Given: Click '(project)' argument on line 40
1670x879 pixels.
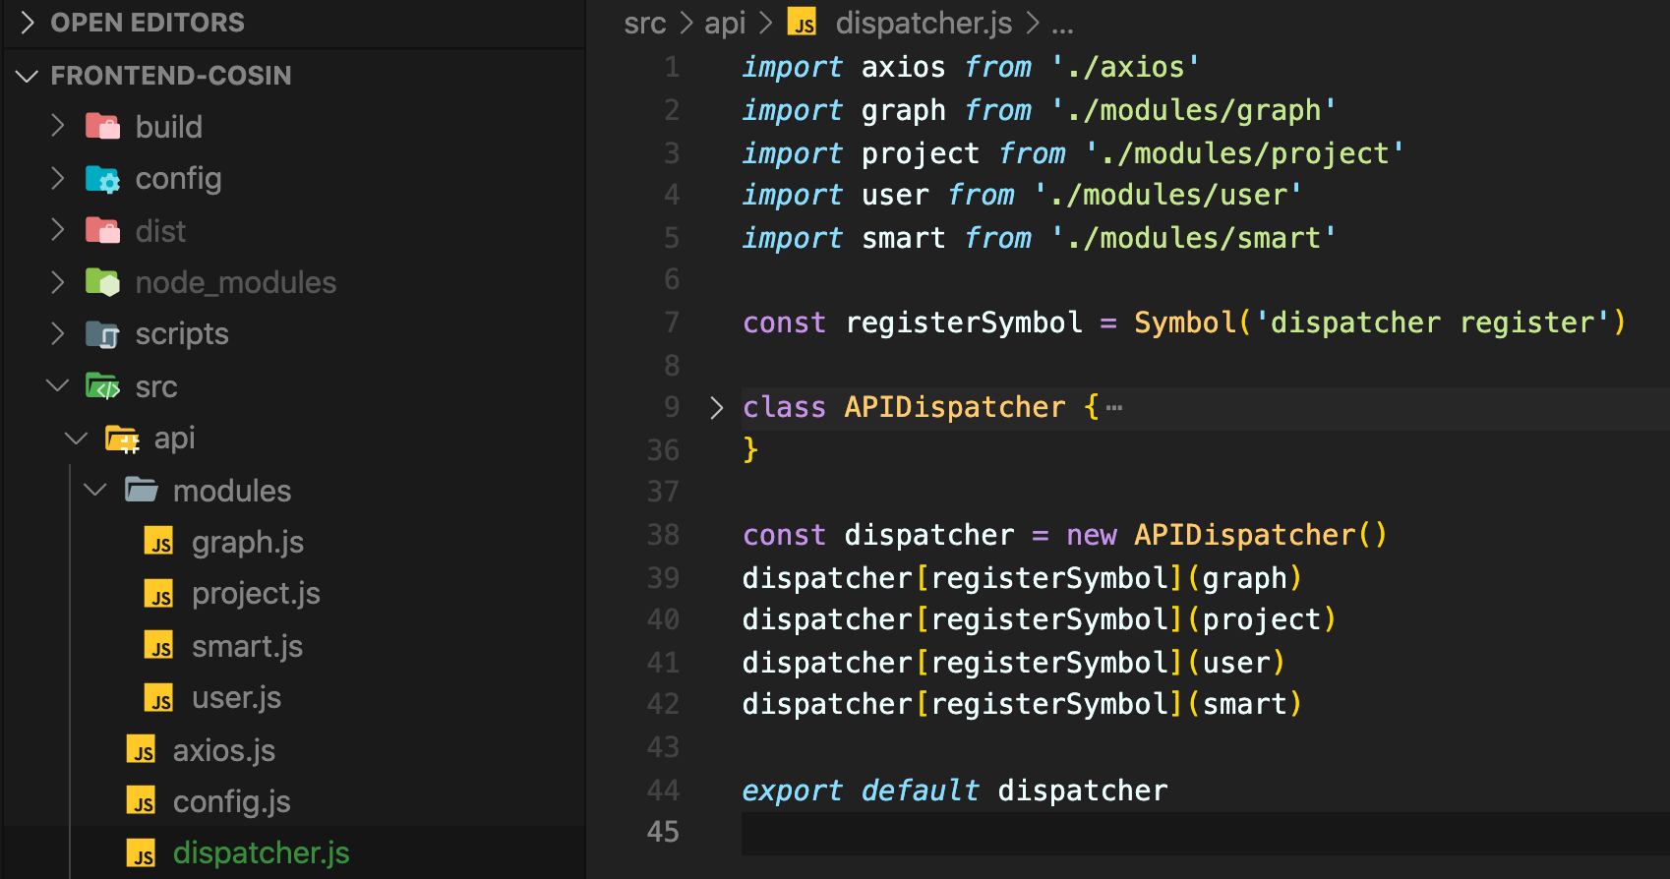Looking at the screenshot, I should [1262, 619].
